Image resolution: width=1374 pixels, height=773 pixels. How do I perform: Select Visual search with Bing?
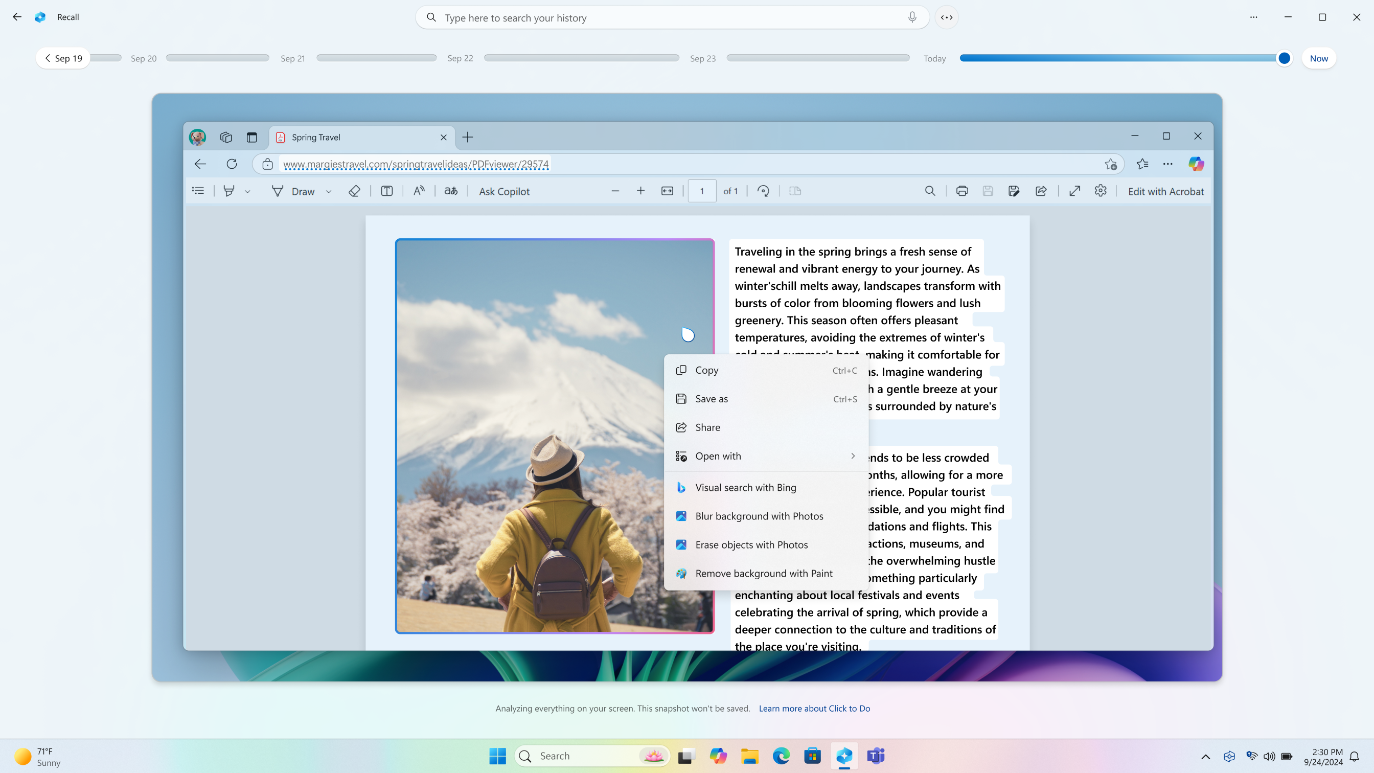pos(745,487)
